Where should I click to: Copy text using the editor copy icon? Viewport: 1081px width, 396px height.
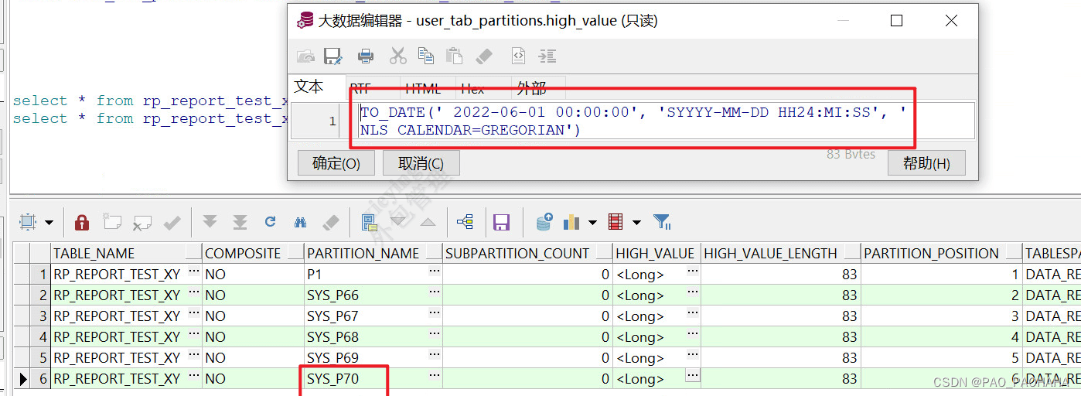pyautogui.click(x=426, y=56)
